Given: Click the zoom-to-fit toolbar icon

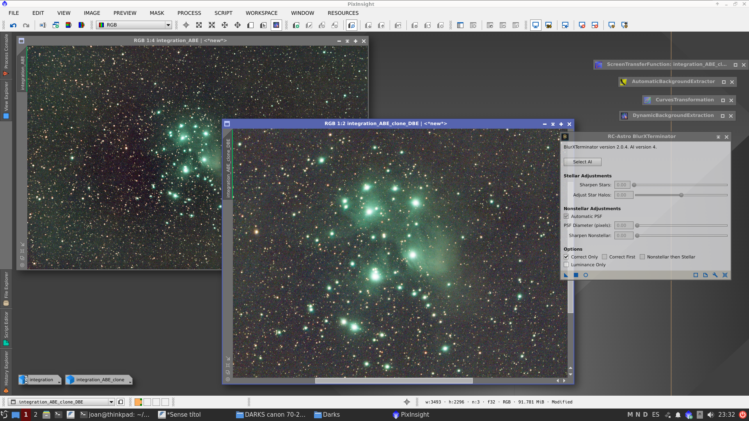Looking at the screenshot, I should (199, 25).
